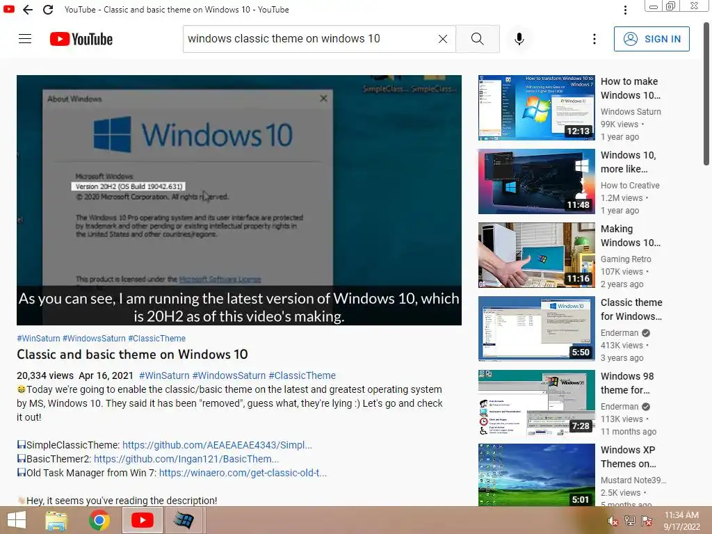Open the app window three-dot menu
The width and height of the screenshot is (712, 534).
click(625, 10)
